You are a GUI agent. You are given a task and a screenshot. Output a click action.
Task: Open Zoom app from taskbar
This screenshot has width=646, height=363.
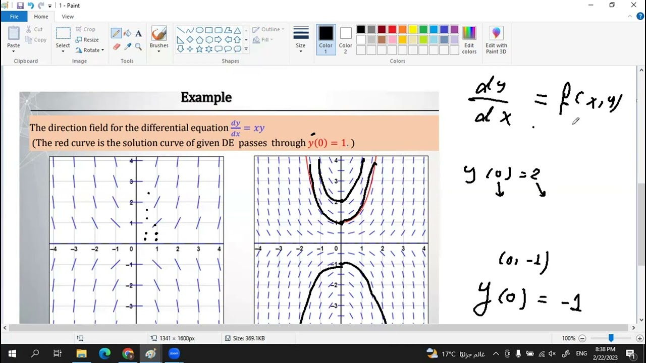coord(174,353)
